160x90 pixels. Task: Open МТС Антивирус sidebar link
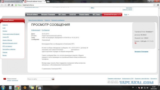pyautogui.click(x=7, y=46)
